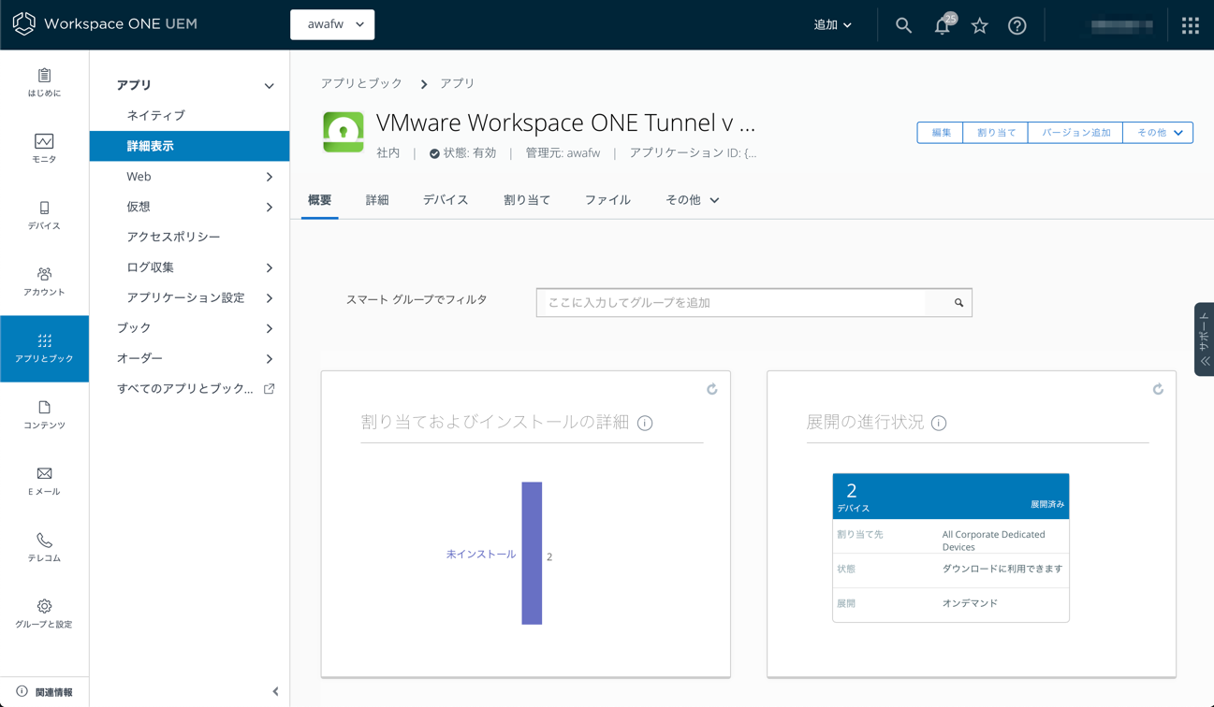Expand the サポート side tab

click(1205, 339)
